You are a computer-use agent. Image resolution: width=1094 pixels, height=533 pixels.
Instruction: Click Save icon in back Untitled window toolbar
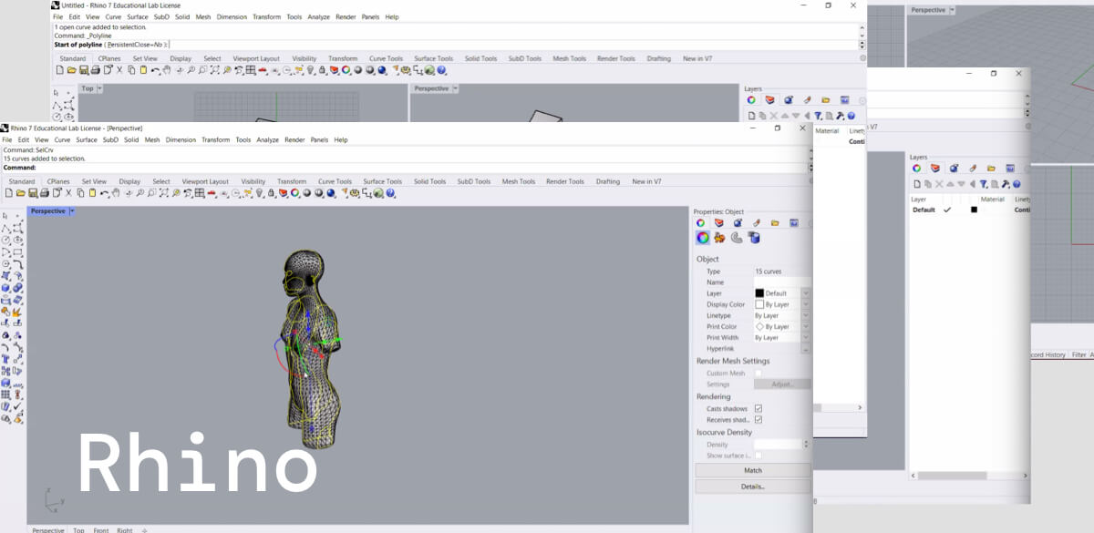point(84,70)
